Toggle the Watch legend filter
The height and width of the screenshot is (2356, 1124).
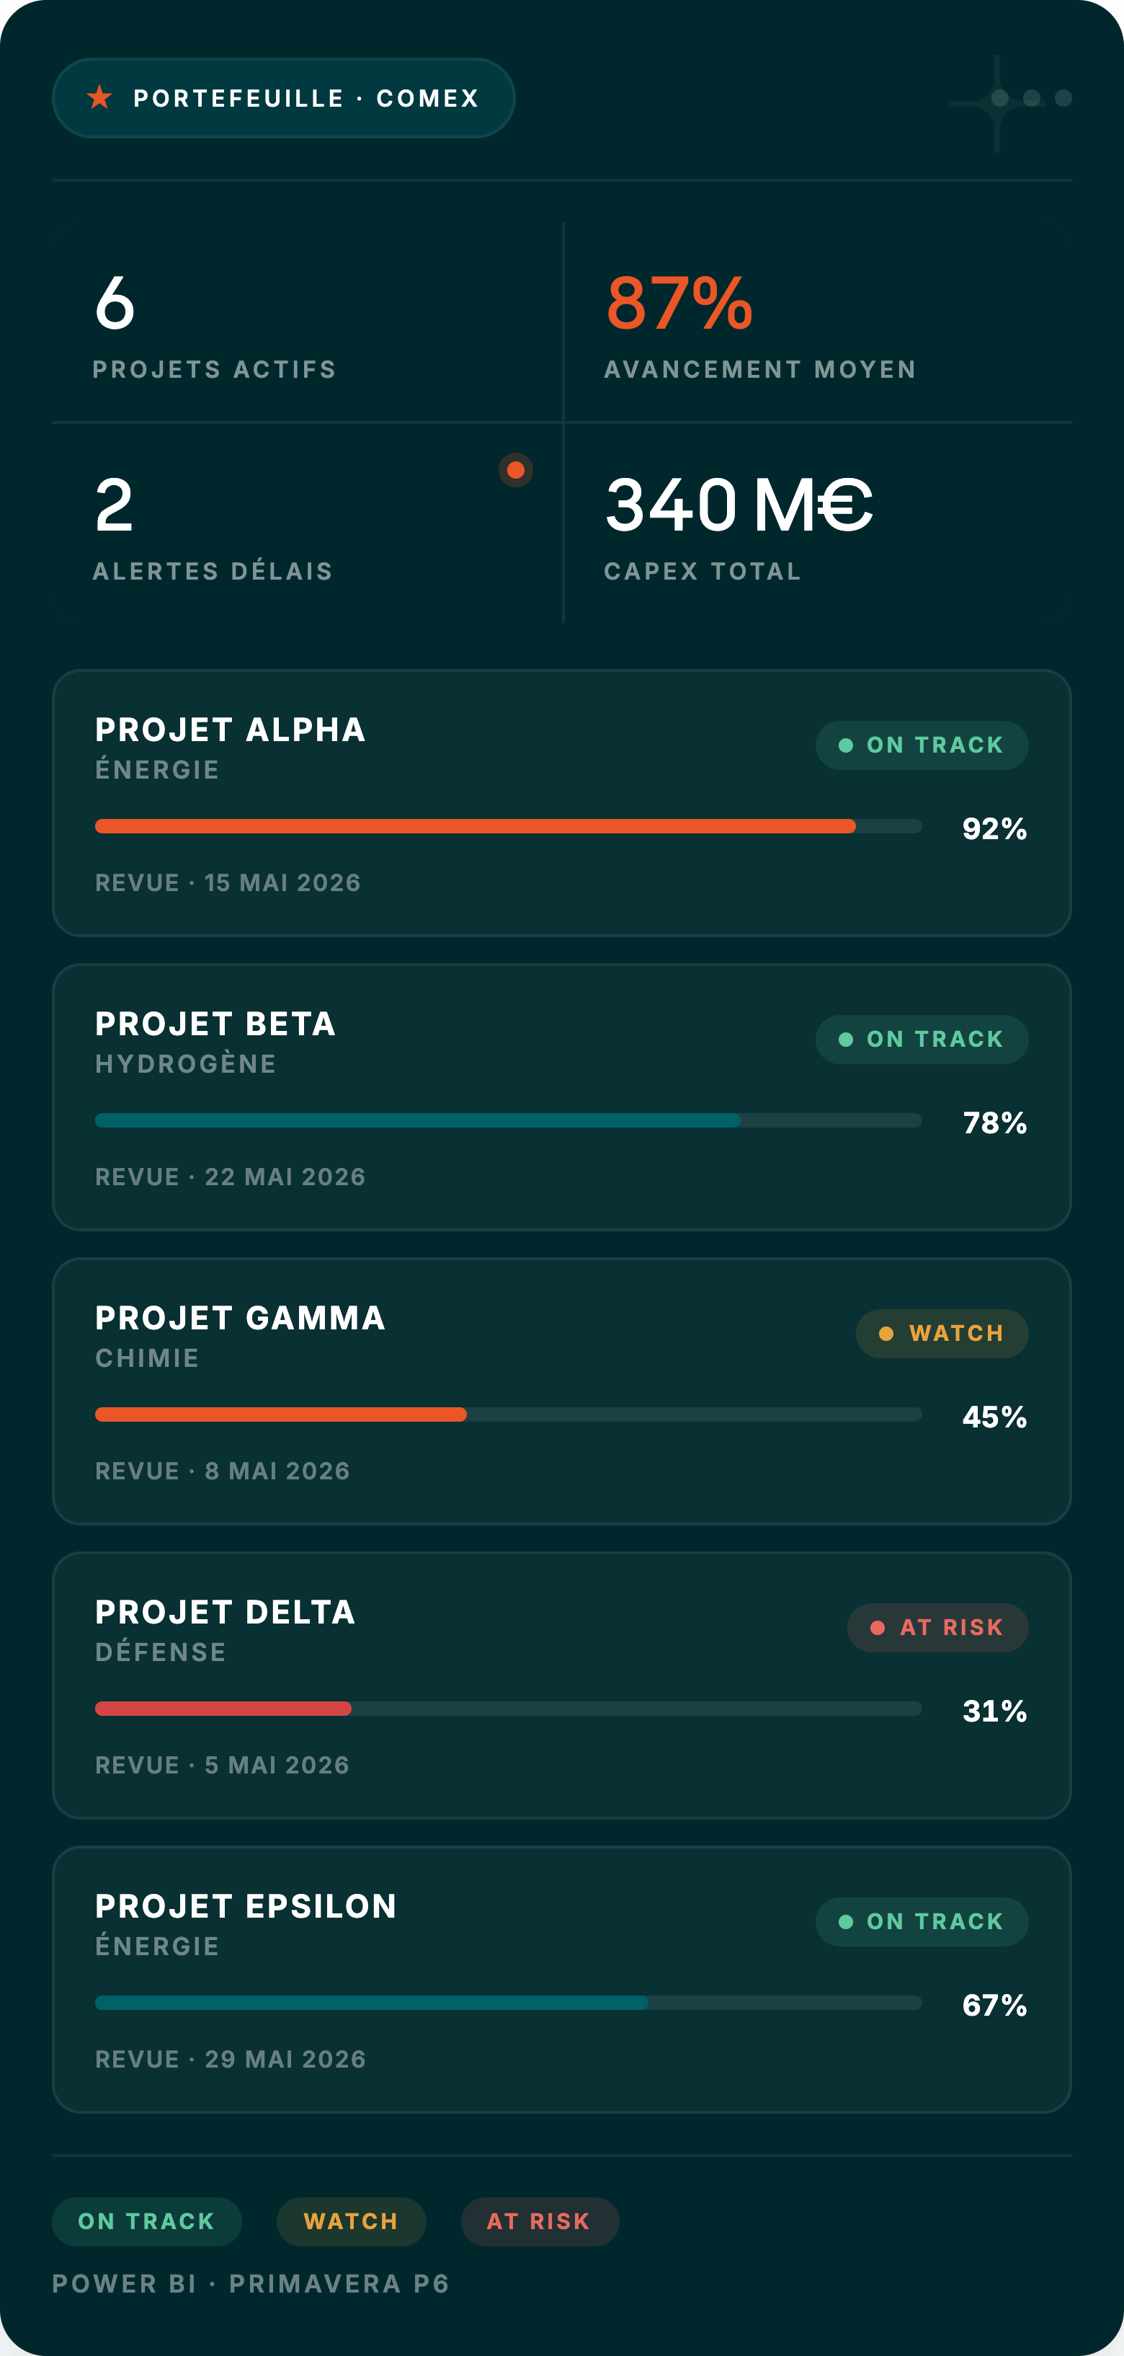coord(352,2222)
